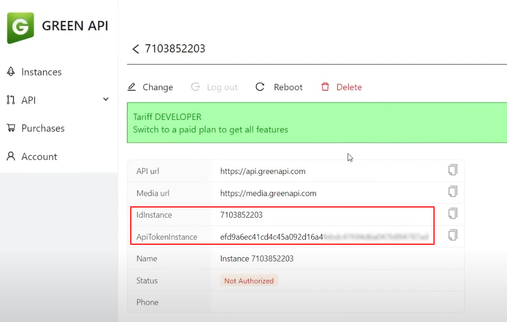Click the IdInstance label
The image size is (507, 322).
154,214
